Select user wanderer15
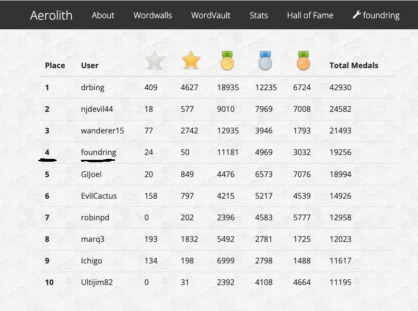The width and height of the screenshot is (418, 311). 103,131
